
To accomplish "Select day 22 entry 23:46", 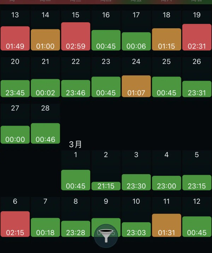I will (76, 88).
